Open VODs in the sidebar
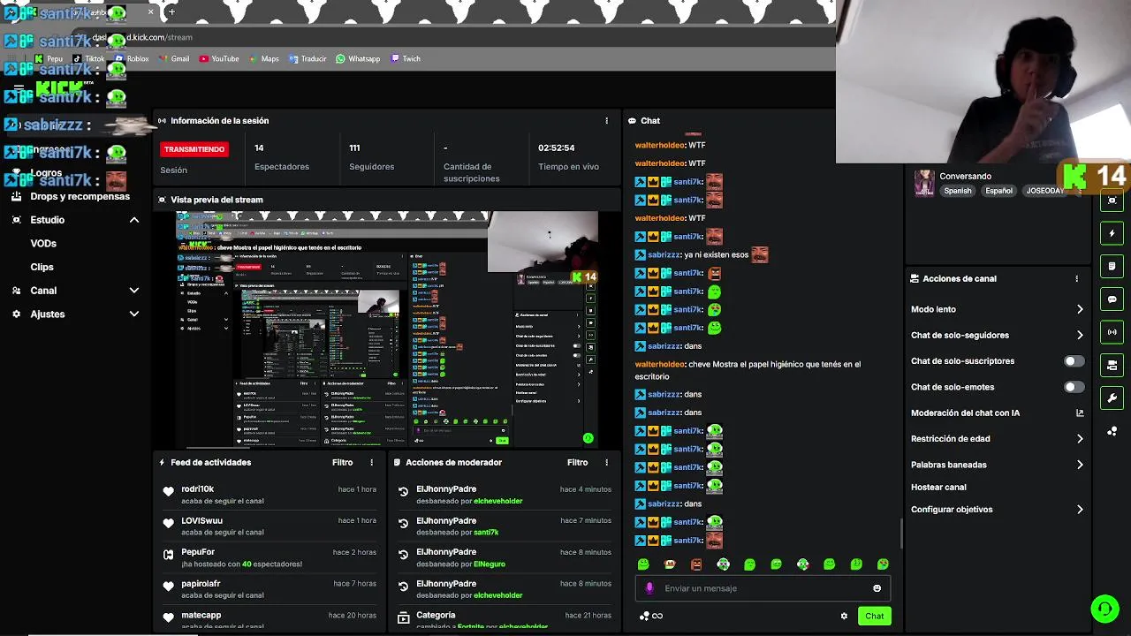 43,244
